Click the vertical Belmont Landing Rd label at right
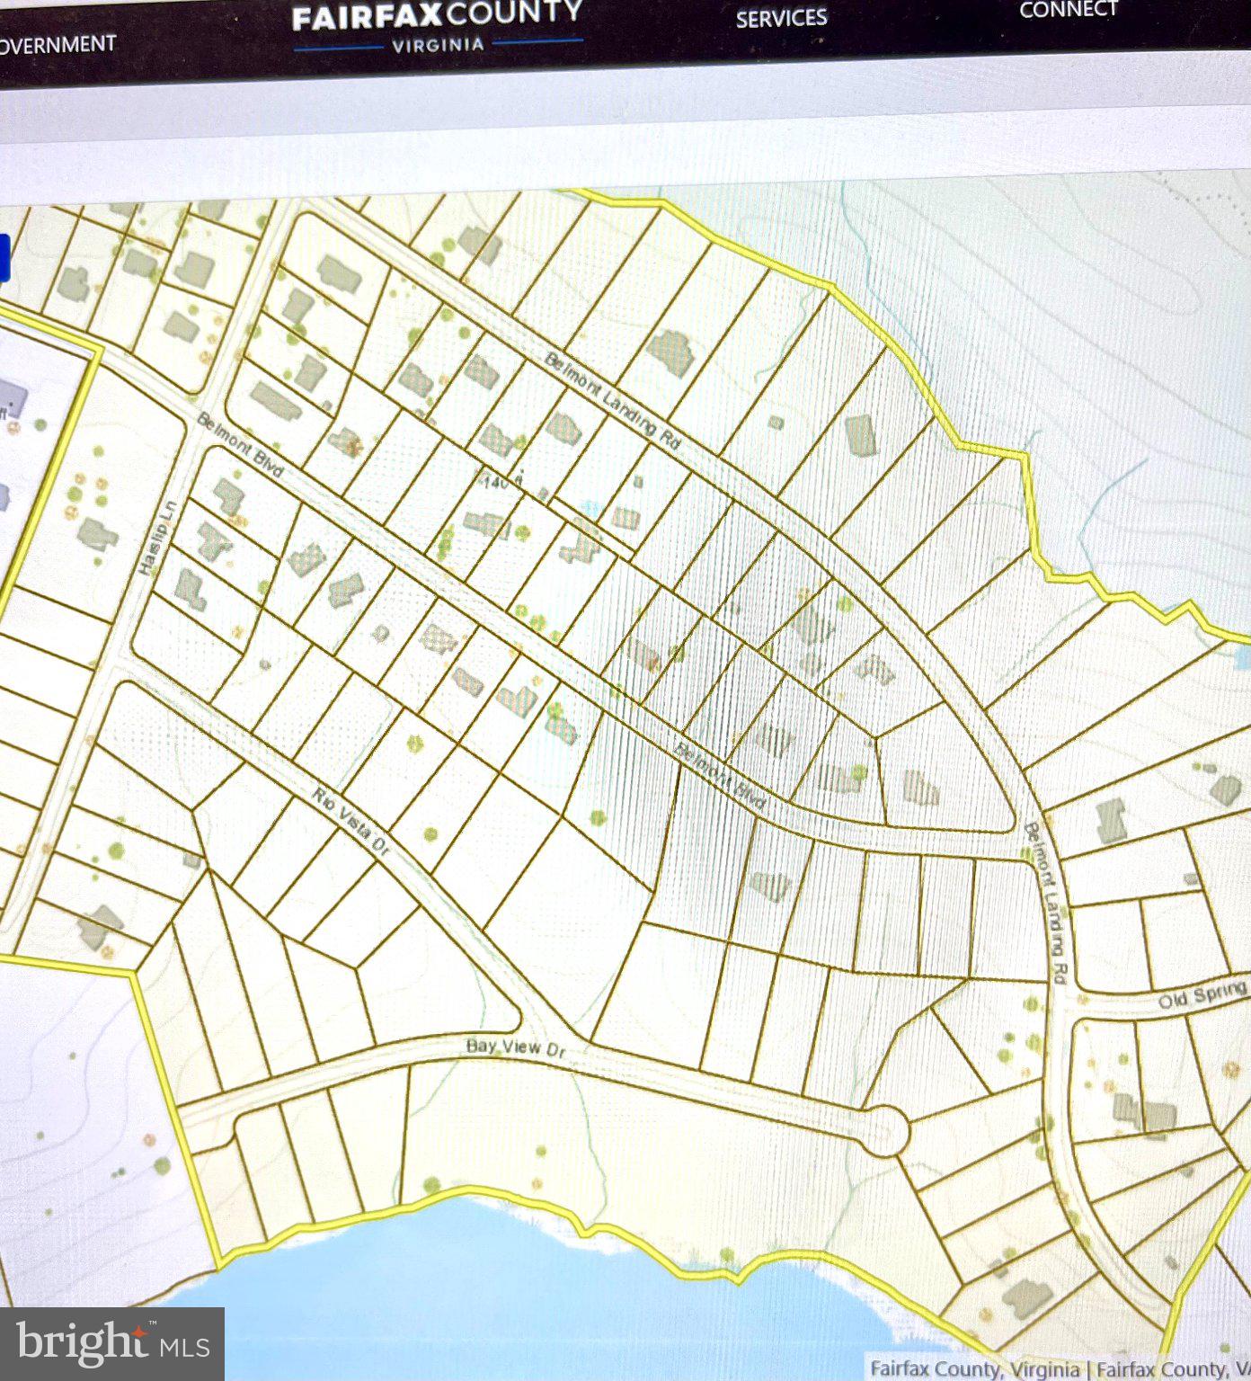Viewport: 1251px width, 1381px height. pos(1048,903)
